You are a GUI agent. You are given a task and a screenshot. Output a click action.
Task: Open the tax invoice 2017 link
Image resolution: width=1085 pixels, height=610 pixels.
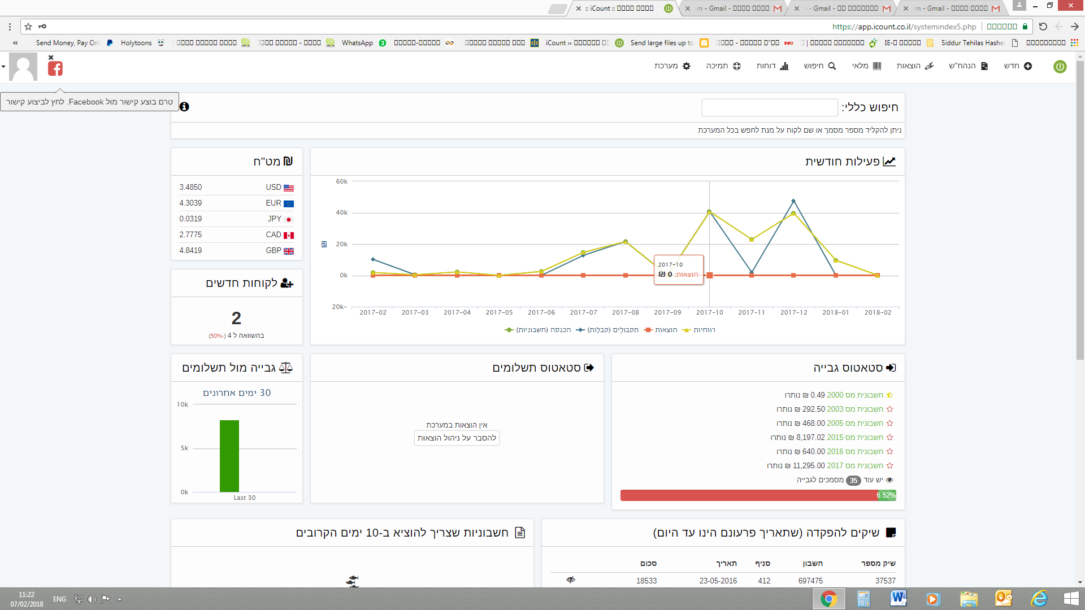854,465
